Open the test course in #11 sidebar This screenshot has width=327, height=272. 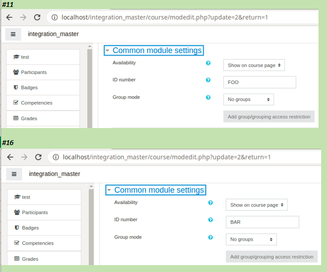tap(43, 57)
